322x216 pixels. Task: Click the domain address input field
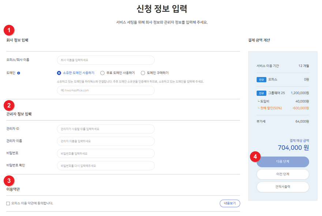coord(105,90)
